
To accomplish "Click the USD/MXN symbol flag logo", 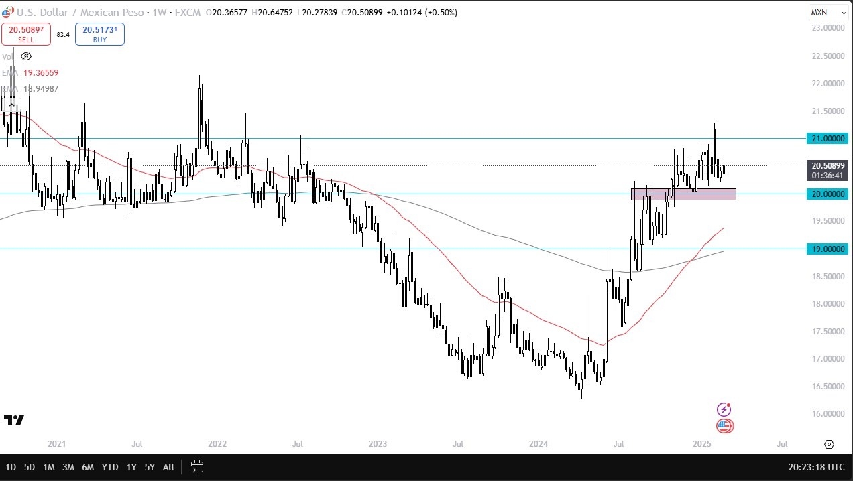I will pos(7,12).
